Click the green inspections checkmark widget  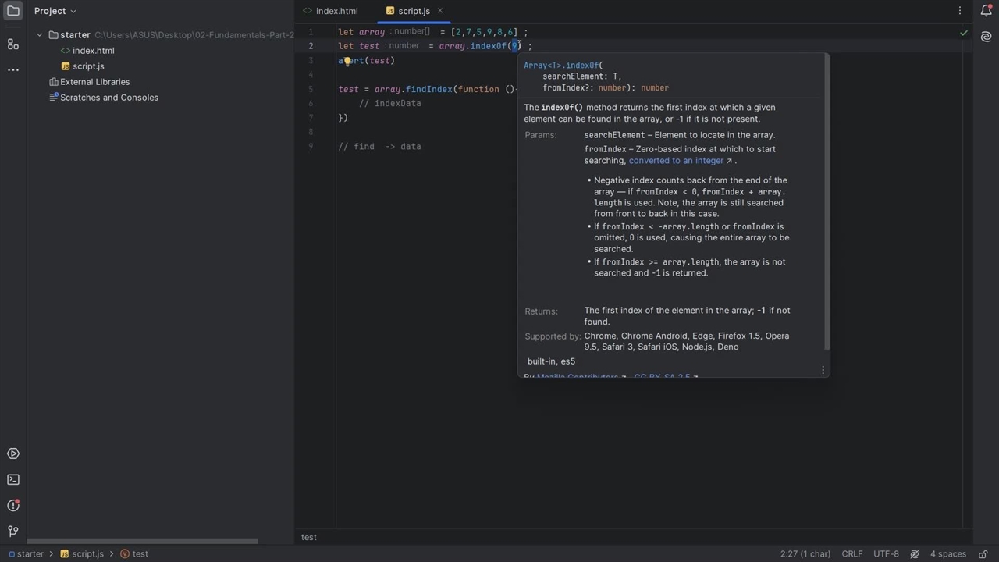[x=964, y=33]
